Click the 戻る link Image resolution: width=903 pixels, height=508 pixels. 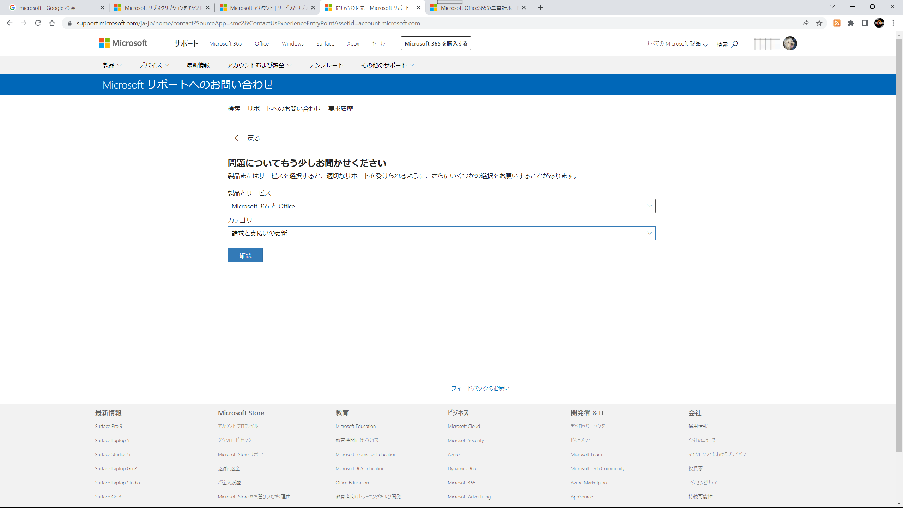point(253,138)
